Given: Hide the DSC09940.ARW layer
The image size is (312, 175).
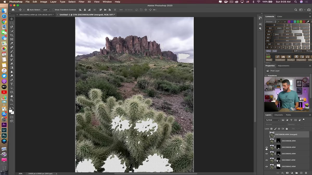Looking at the screenshot, I should click(266, 154).
